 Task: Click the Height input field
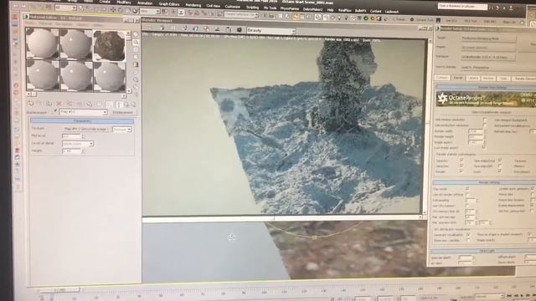pyautogui.click(x=71, y=150)
